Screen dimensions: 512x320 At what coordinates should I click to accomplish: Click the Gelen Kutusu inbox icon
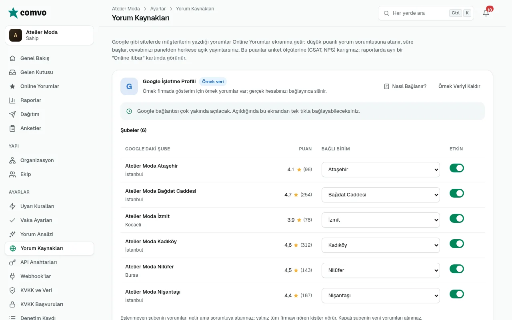click(12, 72)
